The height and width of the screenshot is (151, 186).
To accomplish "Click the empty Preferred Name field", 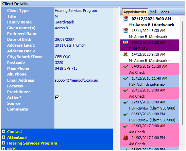I will (84, 34).
